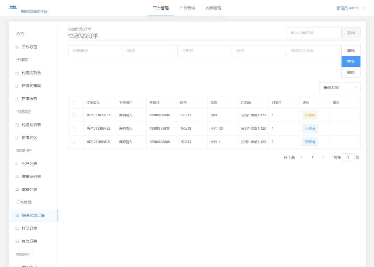Click the 清除 button
374x267 pixels.
point(351,50)
